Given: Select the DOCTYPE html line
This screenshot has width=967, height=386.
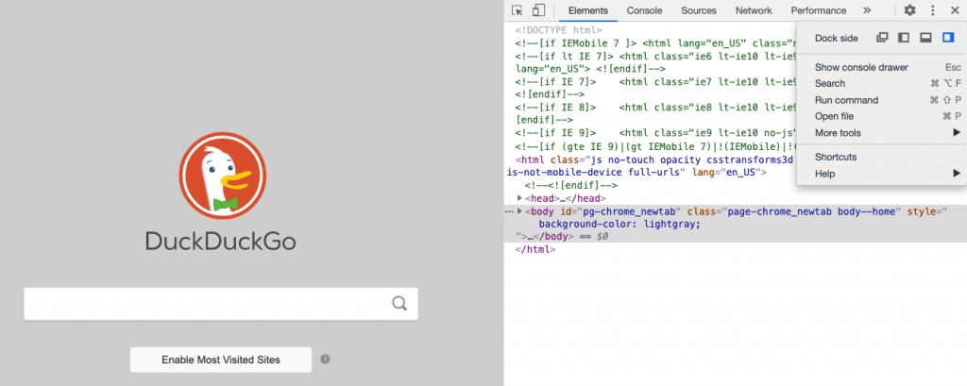Looking at the screenshot, I should tap(558, 29).
